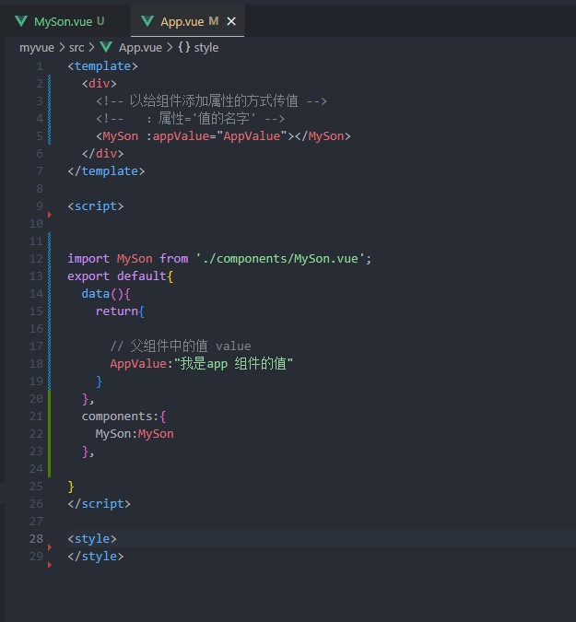Click the red marker below line 9
Screen dimensions: 576x622
50,215
